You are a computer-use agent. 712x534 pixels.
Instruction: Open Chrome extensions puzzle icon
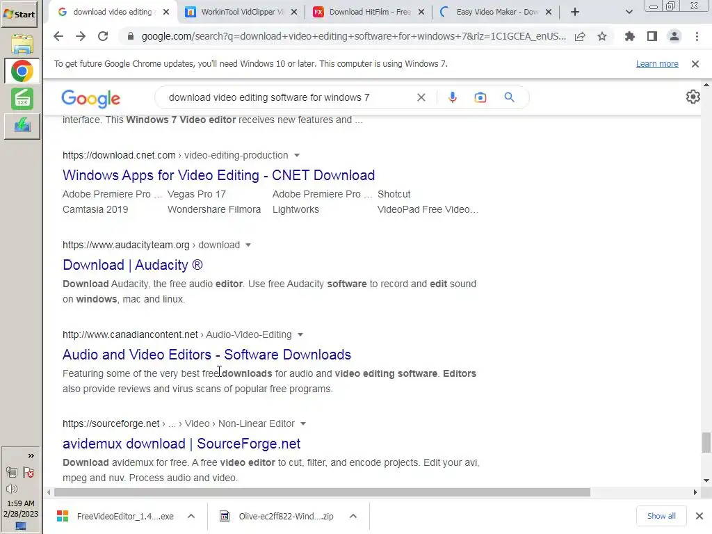point(629,36)
